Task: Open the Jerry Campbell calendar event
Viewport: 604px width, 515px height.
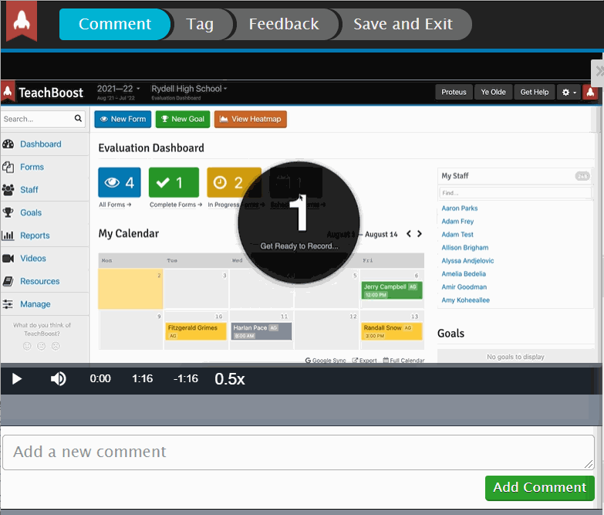Action: [392, 290]
